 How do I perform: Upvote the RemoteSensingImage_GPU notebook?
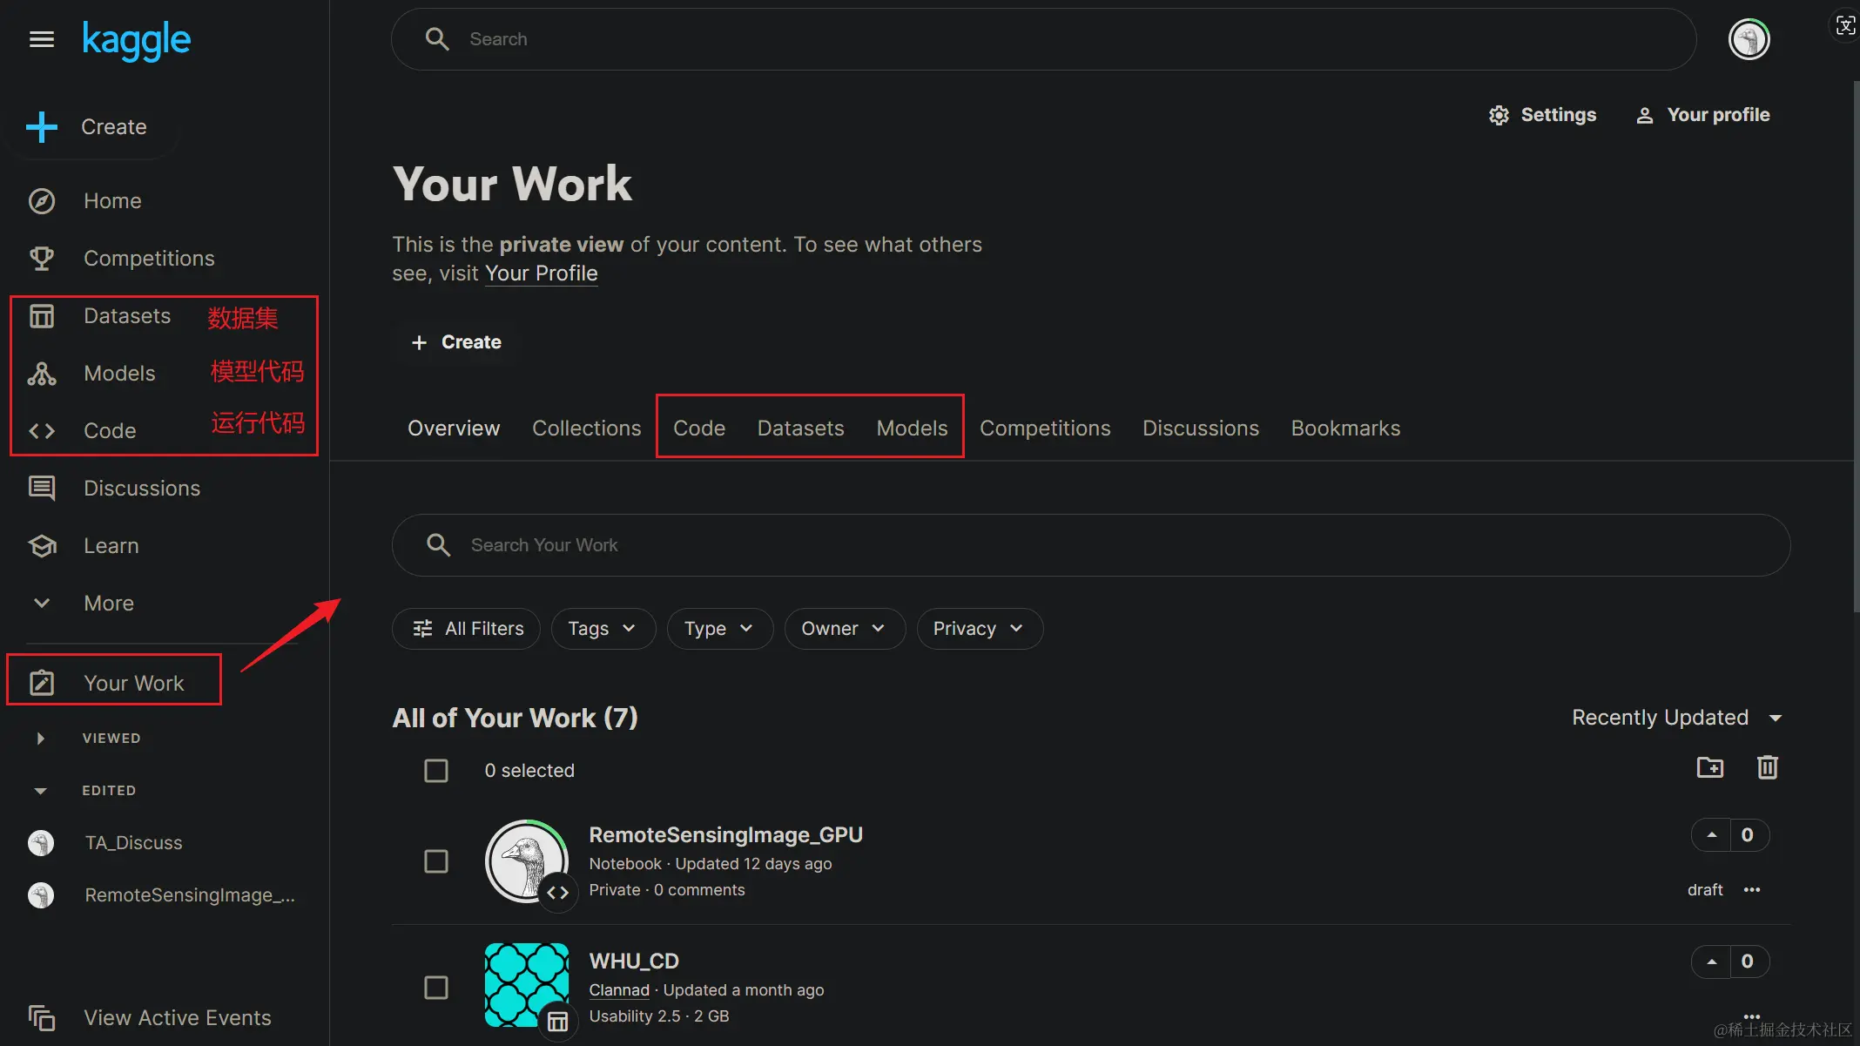point(1711,835)
